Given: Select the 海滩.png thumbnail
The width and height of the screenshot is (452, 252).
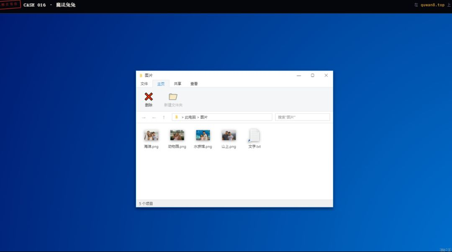Looking at the screenshot, I should point(152,135).
